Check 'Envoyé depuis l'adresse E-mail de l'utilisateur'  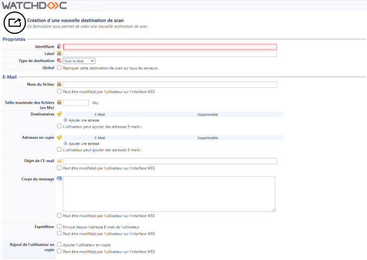(x=59, y=227)
